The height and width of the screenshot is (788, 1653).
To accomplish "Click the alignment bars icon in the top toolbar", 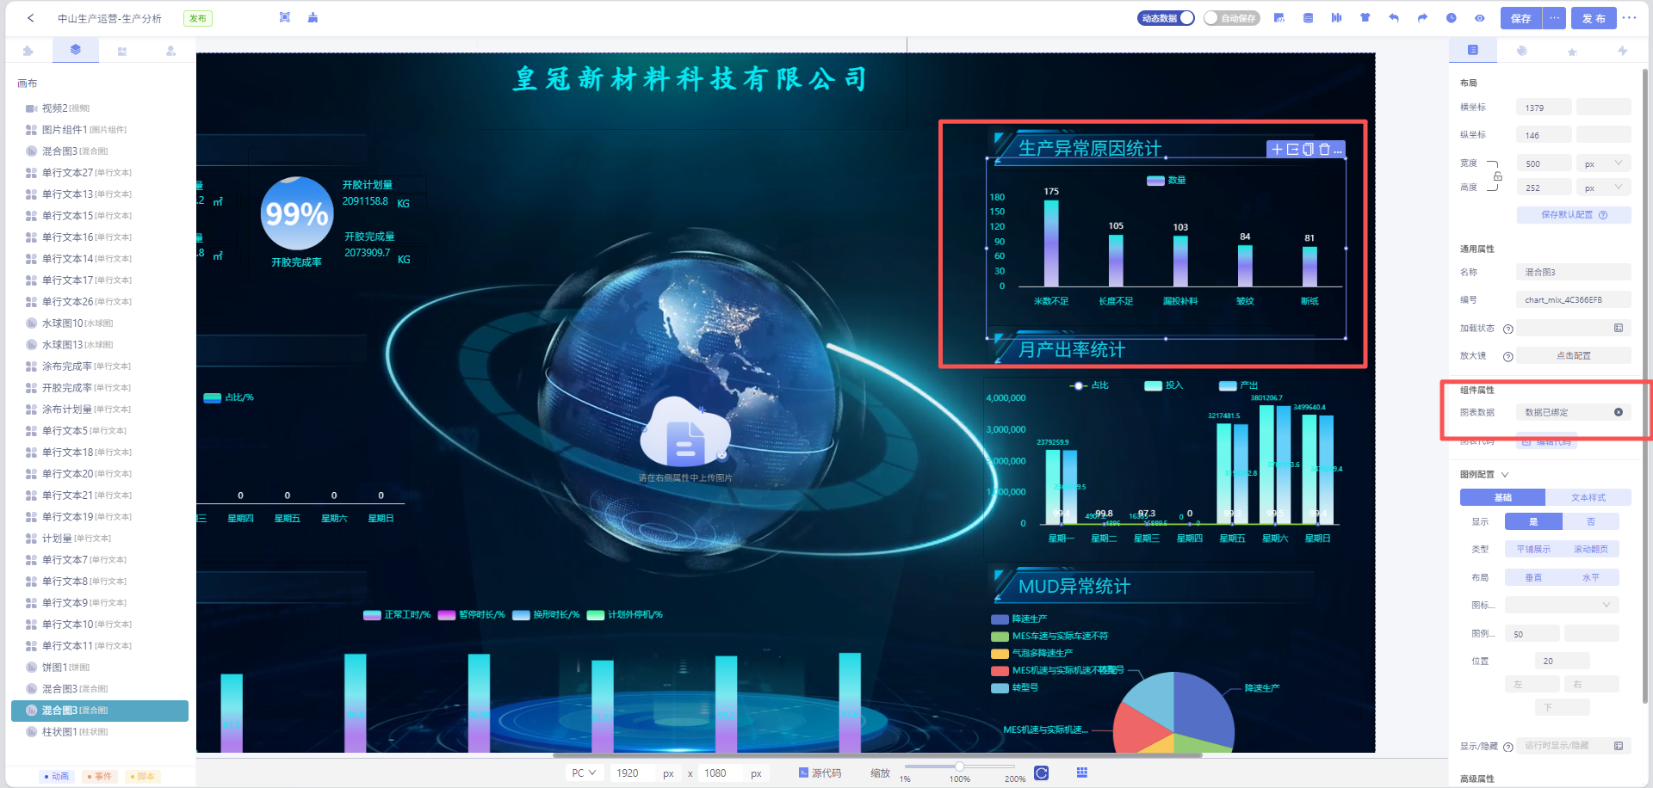I will pos(1336,18).
